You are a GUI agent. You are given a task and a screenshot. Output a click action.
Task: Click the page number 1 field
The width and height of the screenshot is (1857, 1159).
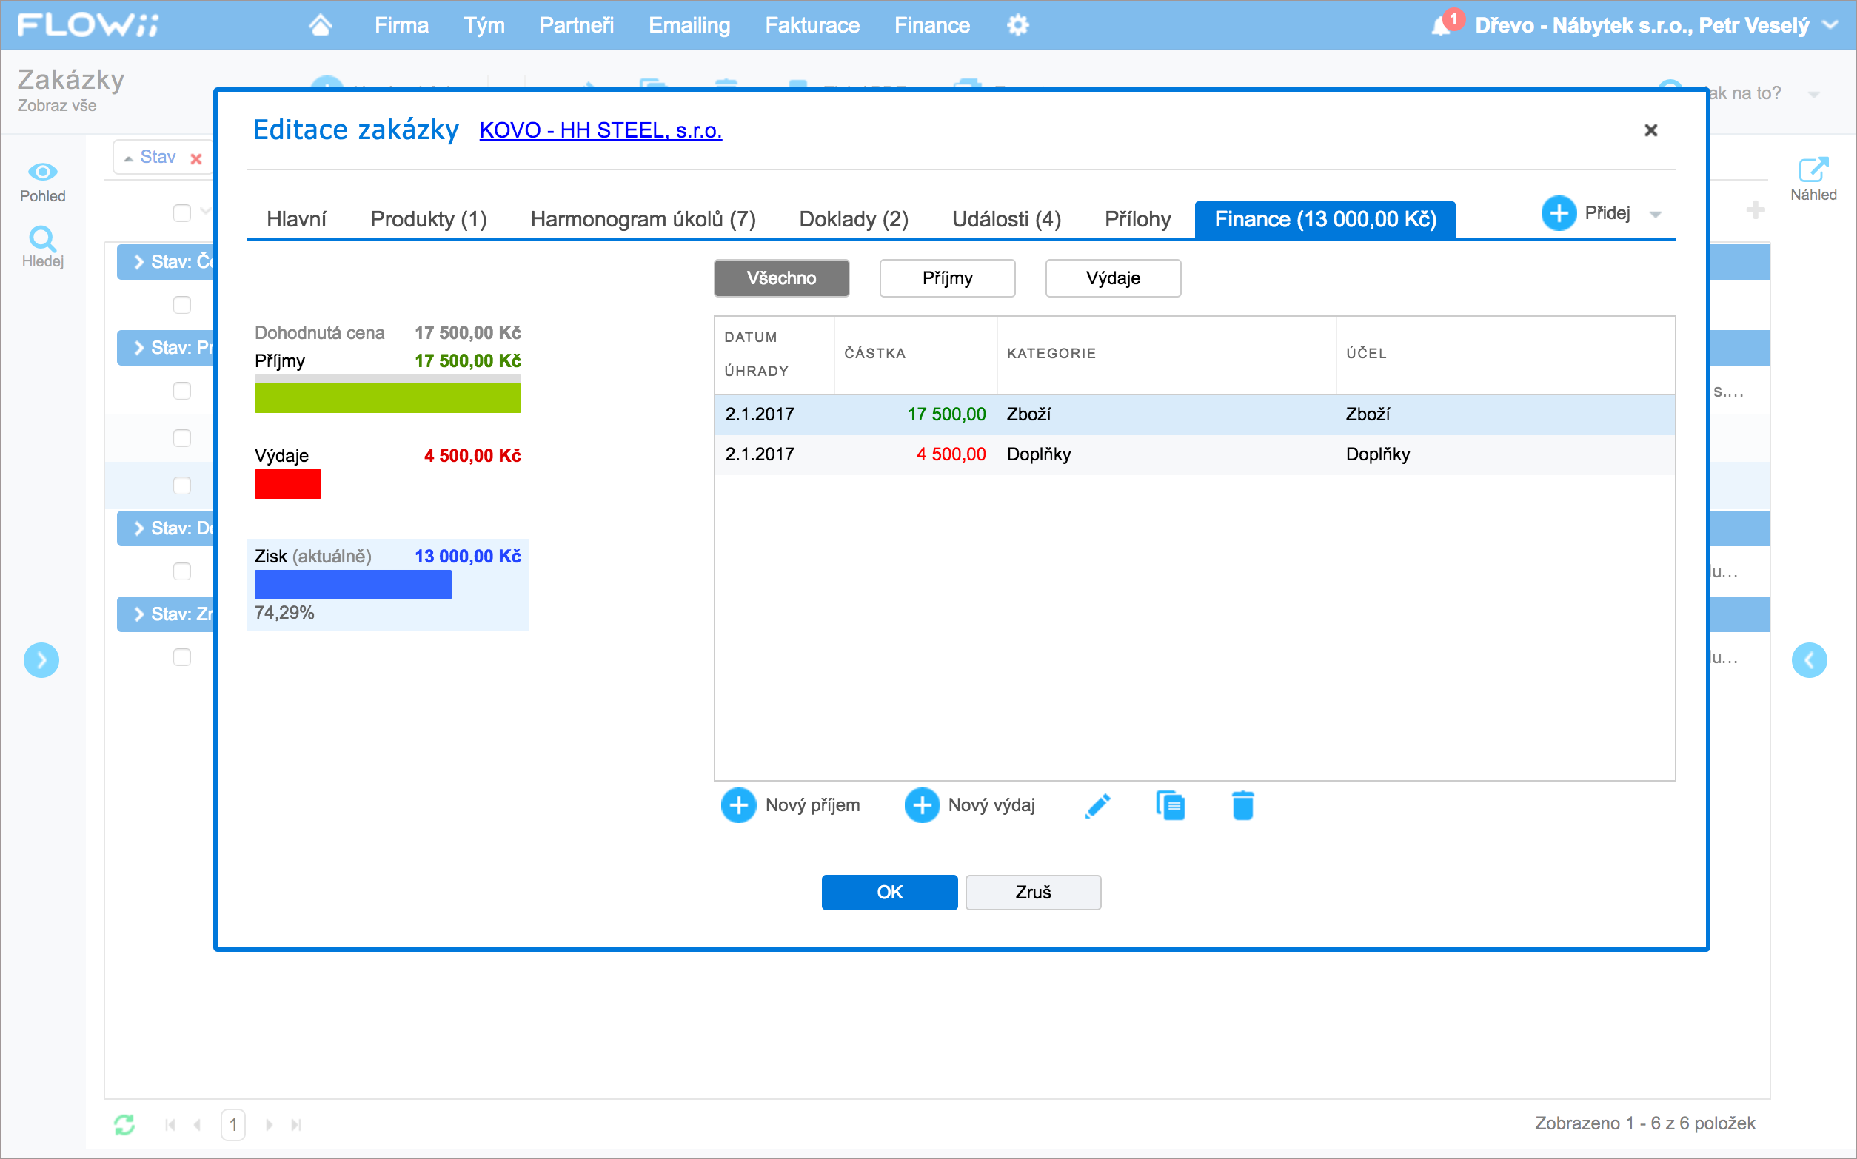(233, 1124)
